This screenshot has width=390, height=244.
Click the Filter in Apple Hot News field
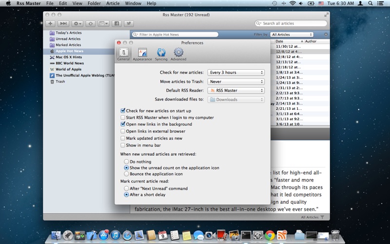point(175,34)
